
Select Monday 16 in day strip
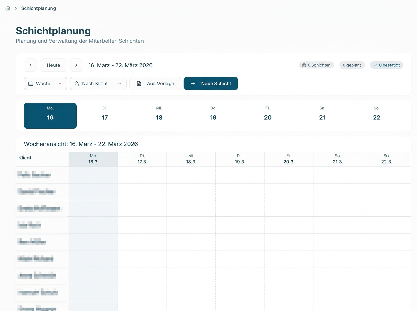click(x=50, y=116)
